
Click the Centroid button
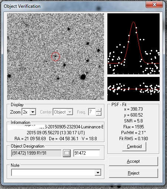134,146
